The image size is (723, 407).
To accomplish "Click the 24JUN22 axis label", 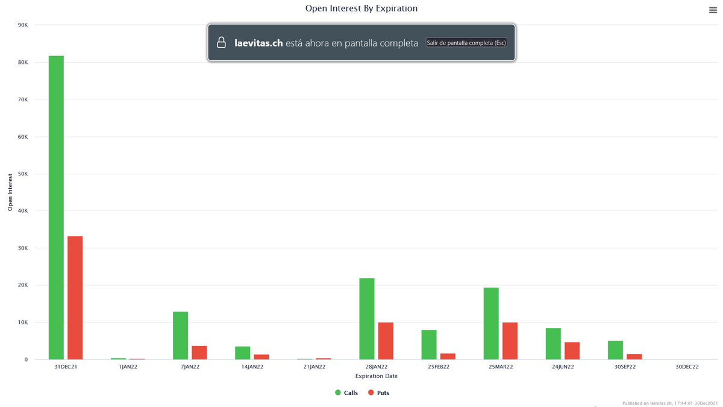I will click(563, 367).
